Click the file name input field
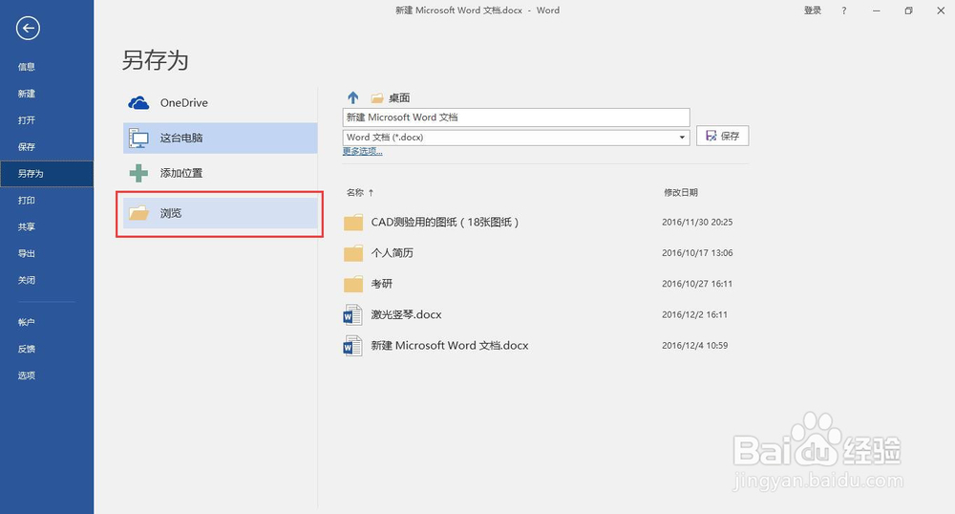Screen dimensions: 955x514 click(516, 118)
